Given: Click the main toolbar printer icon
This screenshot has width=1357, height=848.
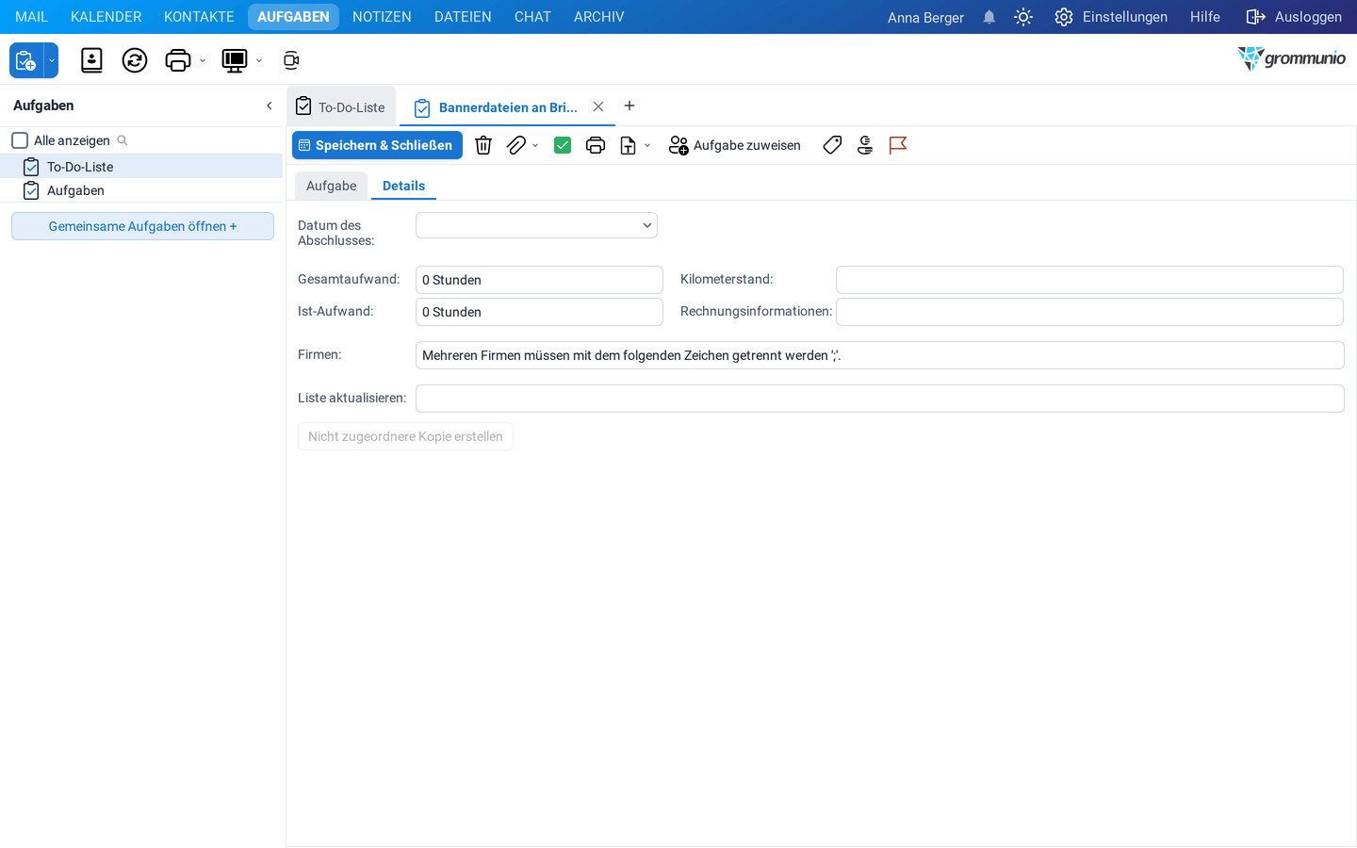Looking at the screenshot, I should point(177,60).
